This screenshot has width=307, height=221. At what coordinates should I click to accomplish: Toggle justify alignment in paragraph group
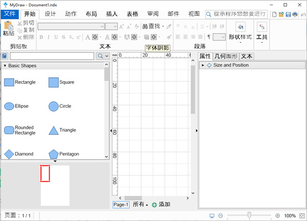click(x=200, y=37)
